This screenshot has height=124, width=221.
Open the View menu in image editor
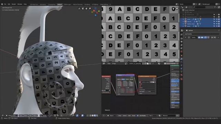coord(109,63)
